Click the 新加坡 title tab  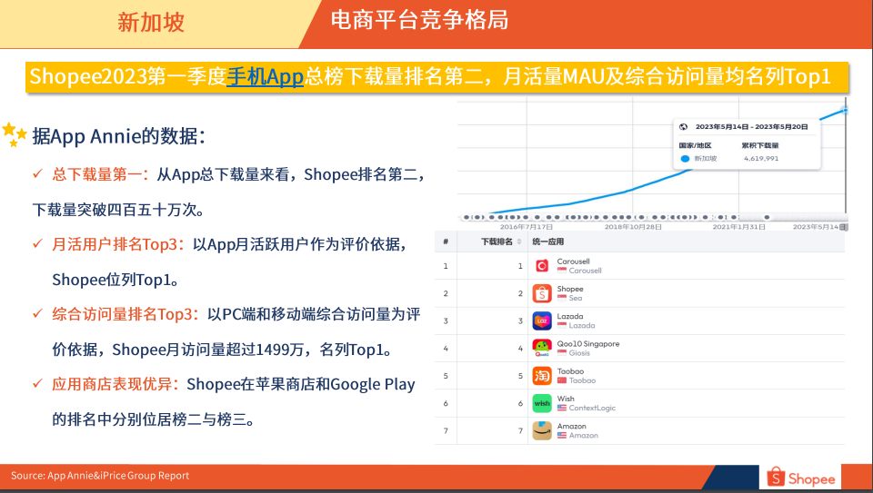[151, 23]
